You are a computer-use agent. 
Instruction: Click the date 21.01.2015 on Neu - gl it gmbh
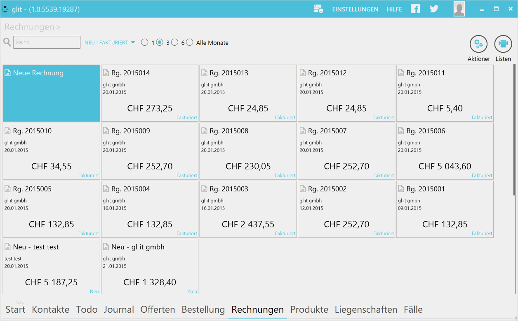115,266
